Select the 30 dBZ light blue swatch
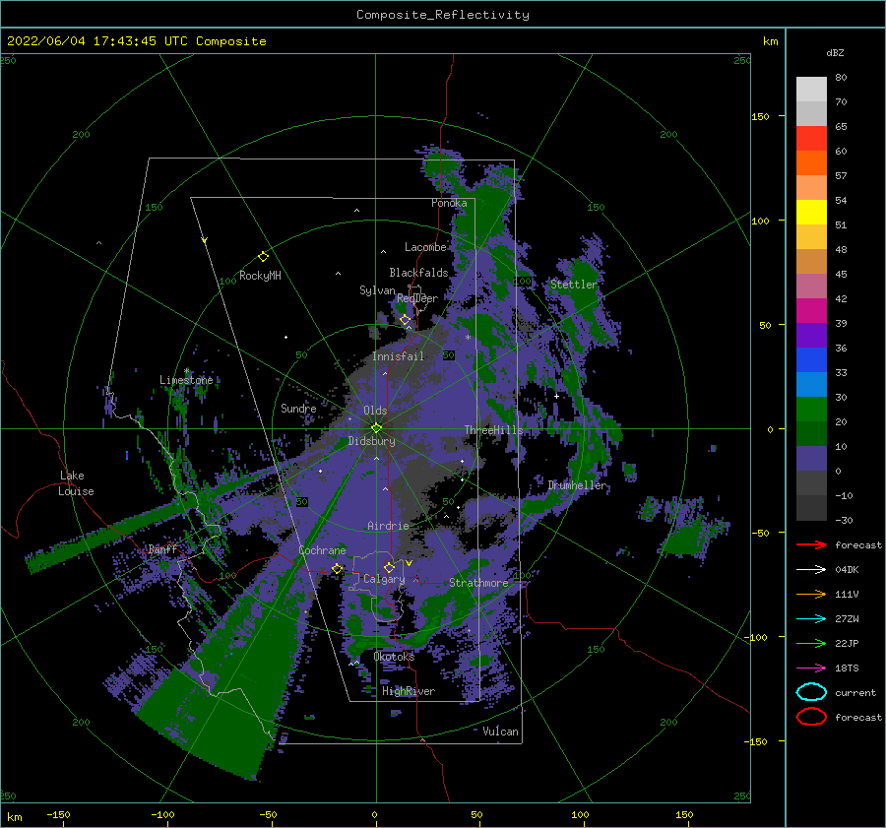 tap(811, 384)
